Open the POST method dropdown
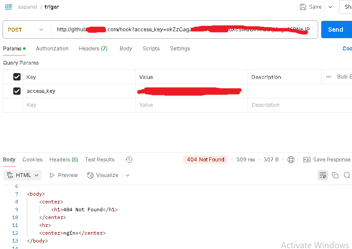Image resolution: width=352 pixels, height=249 pixels. [26, 29]
